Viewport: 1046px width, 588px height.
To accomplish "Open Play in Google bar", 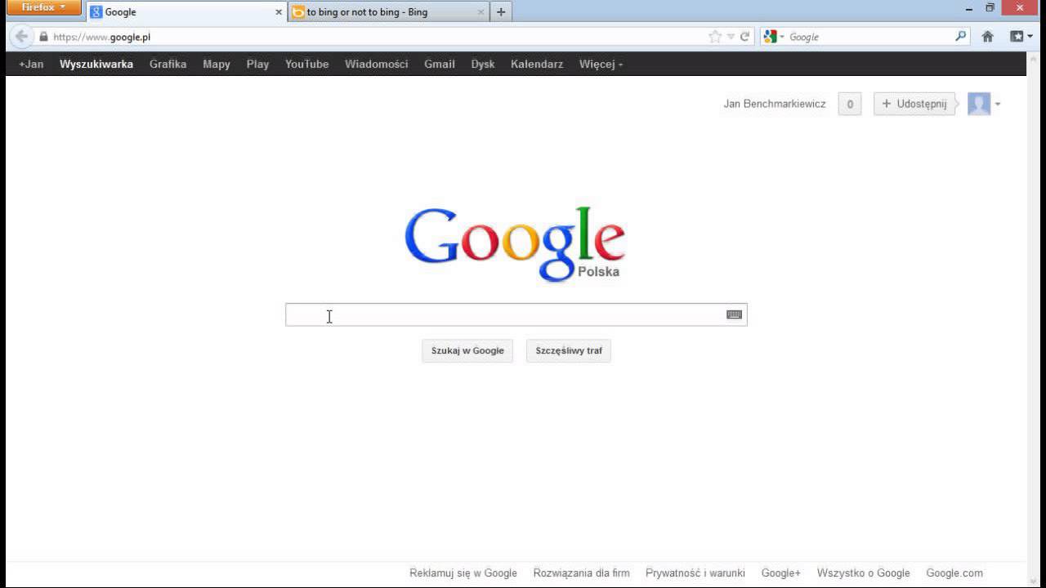I will click(257, 64).
